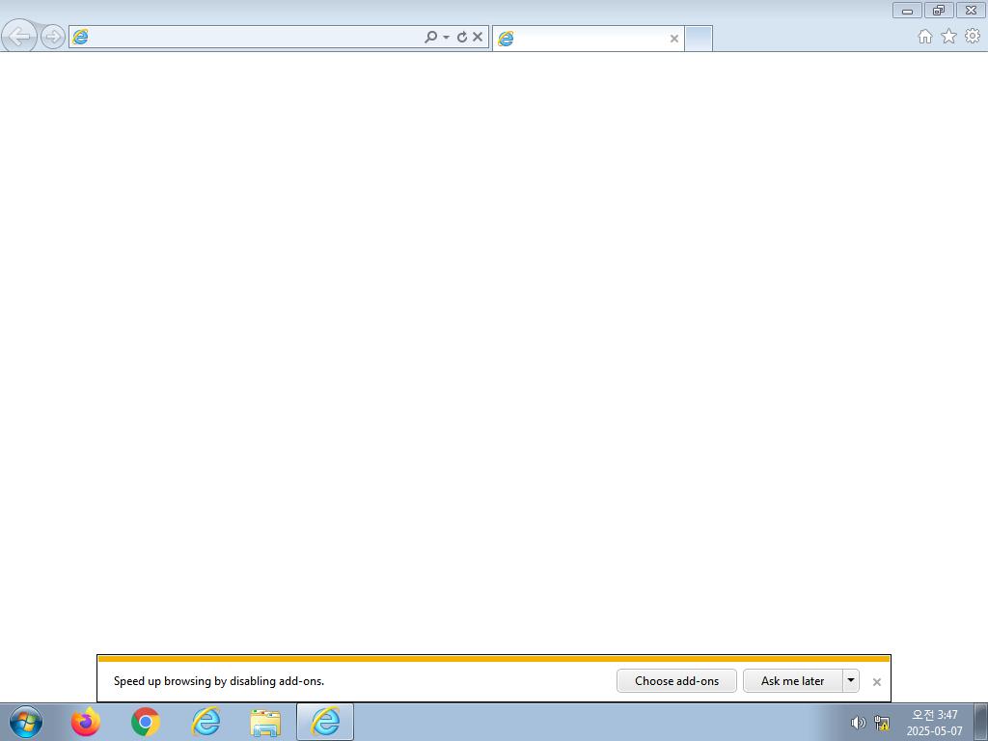Open the Tools gear menu

coord(973,37)
